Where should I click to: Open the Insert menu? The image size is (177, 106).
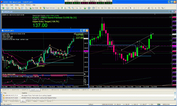pos(11,5)
